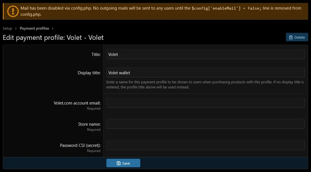Save the payment profile
311x172 pixels.
pos(123,163)
